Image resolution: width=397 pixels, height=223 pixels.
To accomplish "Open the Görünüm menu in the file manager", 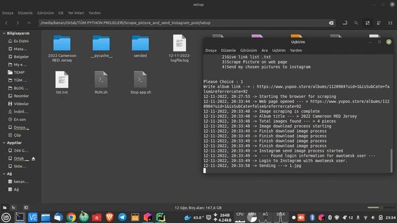I will coord(45,13).
